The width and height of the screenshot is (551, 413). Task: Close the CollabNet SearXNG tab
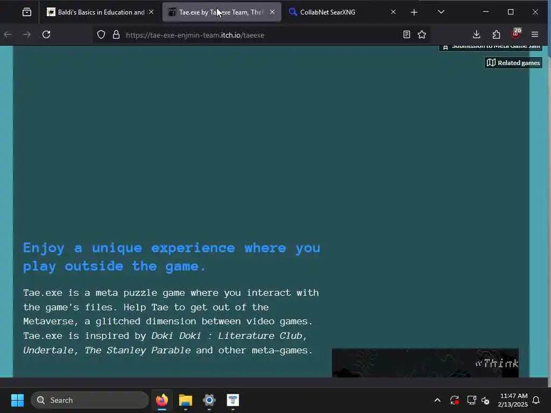tap(393, 12)
